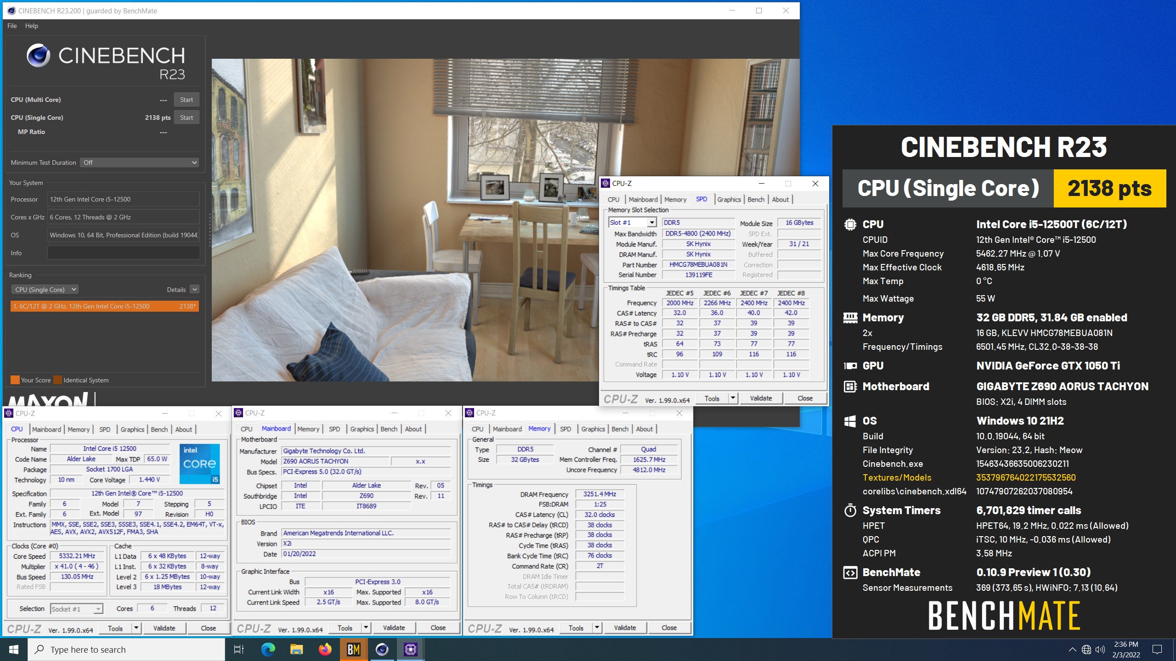Open About tab in CPU window
This screenshot has width=1176, height=661.
tap(184, 429)
